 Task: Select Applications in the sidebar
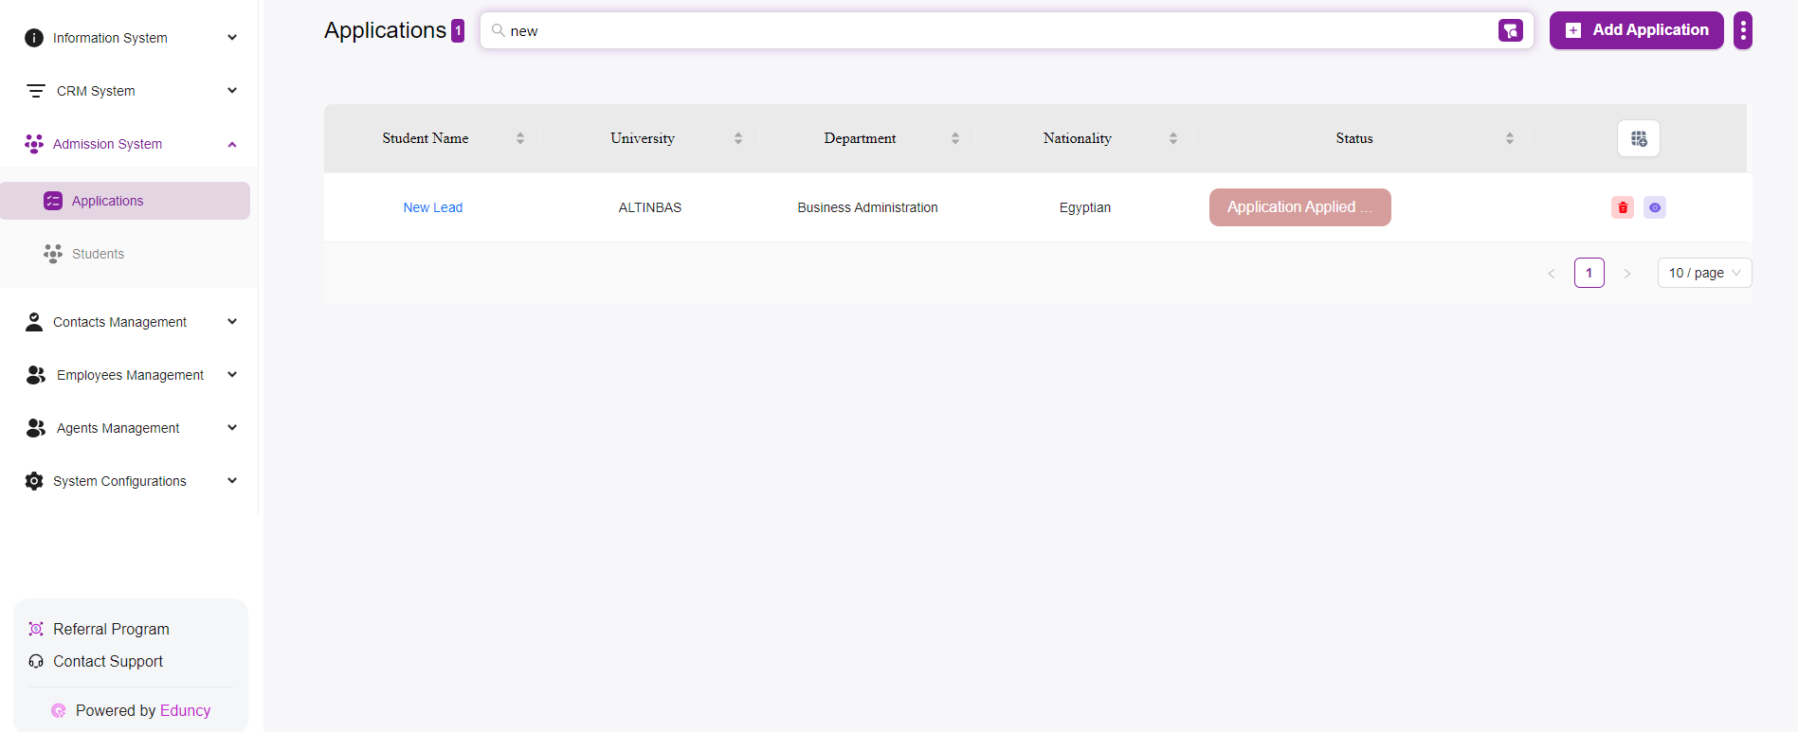(x=107, y=201)
